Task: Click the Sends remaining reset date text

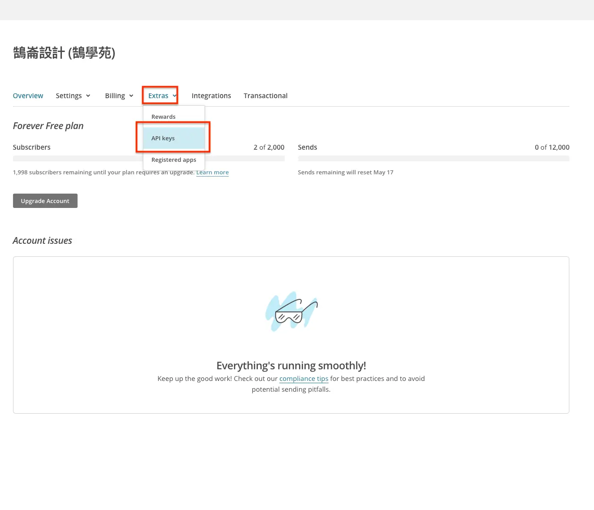Action: click(x=346, y=172)
